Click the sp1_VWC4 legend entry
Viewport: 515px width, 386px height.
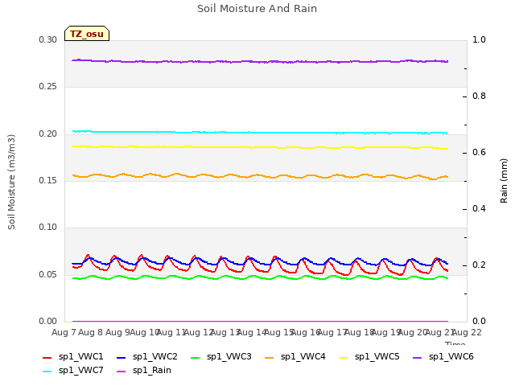click(x=295, y=357)
